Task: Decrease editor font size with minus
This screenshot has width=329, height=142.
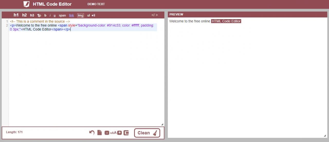Action: 107,133
